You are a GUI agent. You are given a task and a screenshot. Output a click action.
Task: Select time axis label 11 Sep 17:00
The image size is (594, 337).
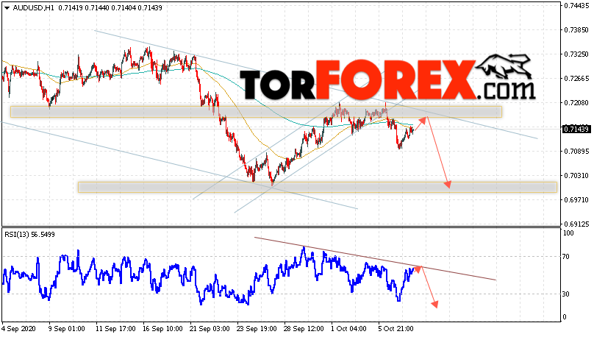pos(115,329)
